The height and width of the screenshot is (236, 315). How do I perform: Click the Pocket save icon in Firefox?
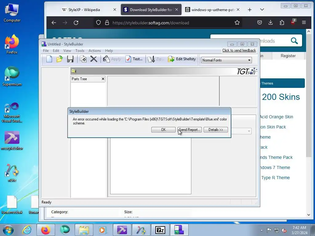pos(260,22)
